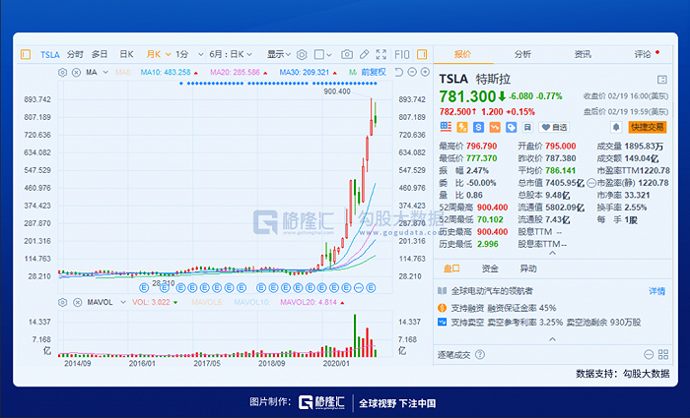Remove the MAVOL indicator with its X icon
The width and height of the screenshot is (690, 418).
click(77, 303)
